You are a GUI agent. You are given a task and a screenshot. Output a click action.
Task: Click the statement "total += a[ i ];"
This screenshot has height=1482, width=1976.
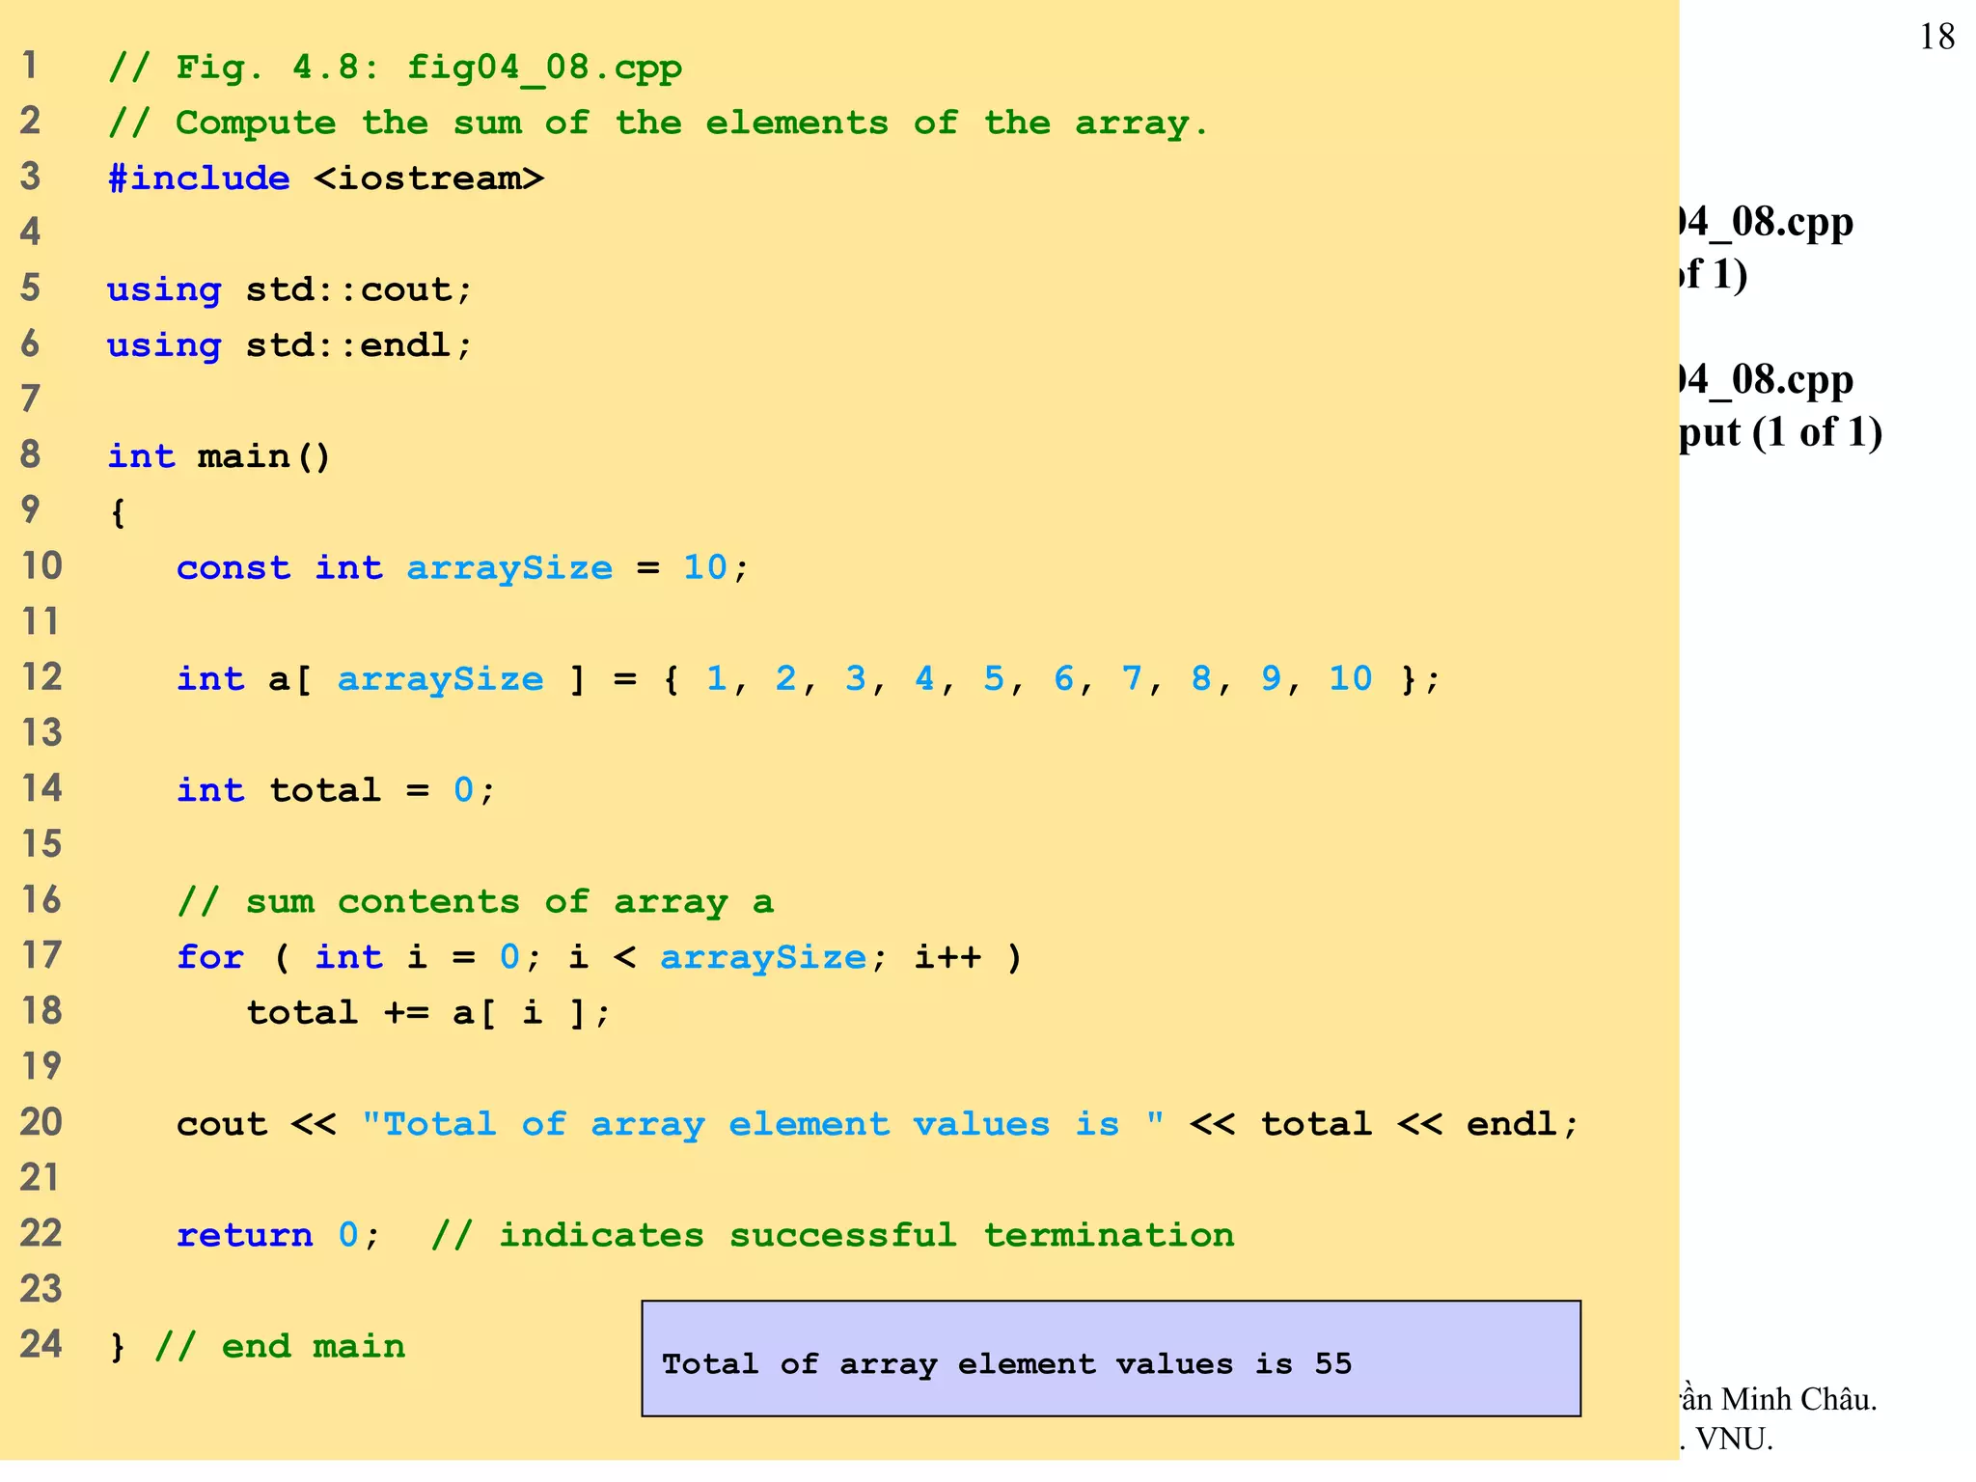428,1013
